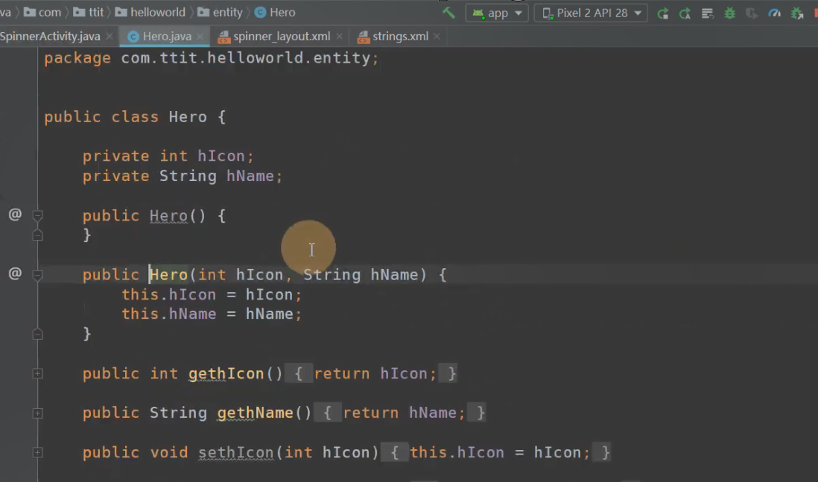Close the SpinnerActivity.java tab

pyautogui.click(x=109, y=37)
